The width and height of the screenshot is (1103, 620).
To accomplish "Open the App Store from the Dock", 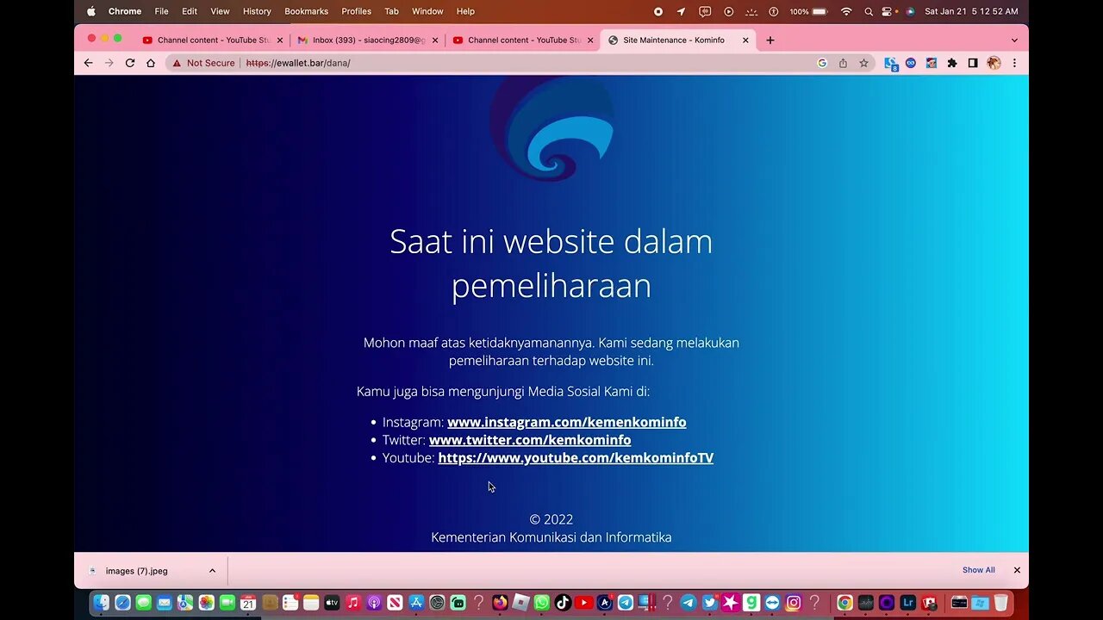I will [x=416, y=603].
